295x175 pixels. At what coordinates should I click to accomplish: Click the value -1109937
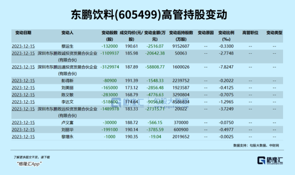(x=110, y=53)
